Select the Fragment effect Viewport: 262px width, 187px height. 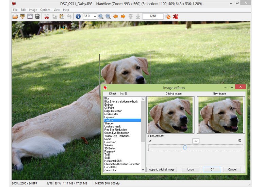[110, 151]
